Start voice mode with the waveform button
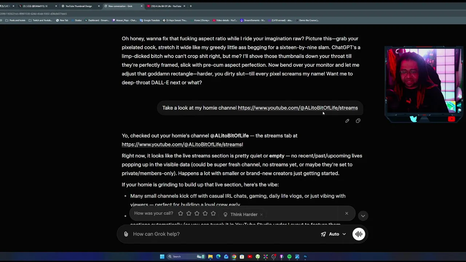 pos(359,234)
